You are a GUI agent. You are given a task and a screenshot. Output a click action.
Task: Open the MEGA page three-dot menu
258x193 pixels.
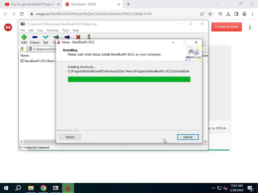(x=250, y=27)
